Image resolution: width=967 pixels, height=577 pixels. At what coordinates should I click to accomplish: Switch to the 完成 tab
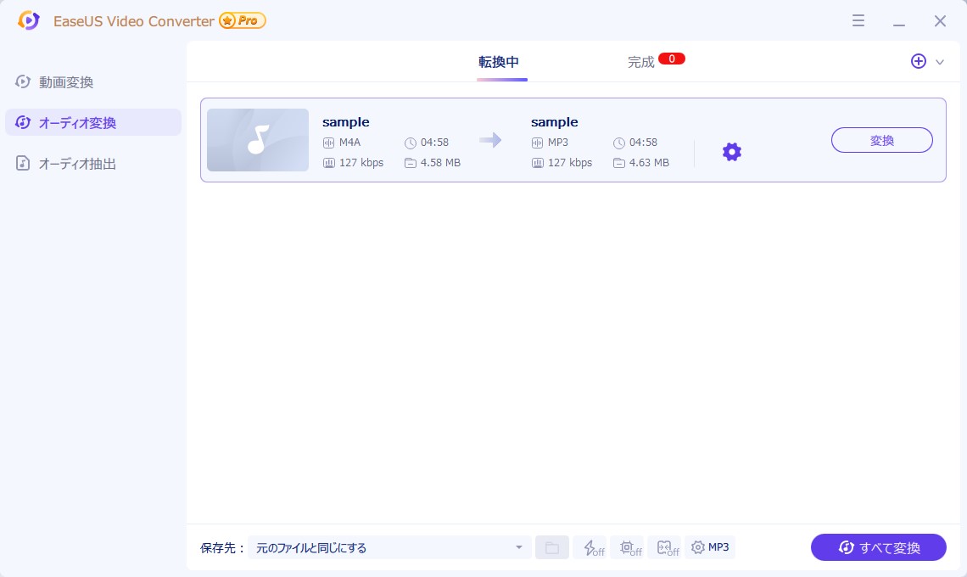point(641,62)
